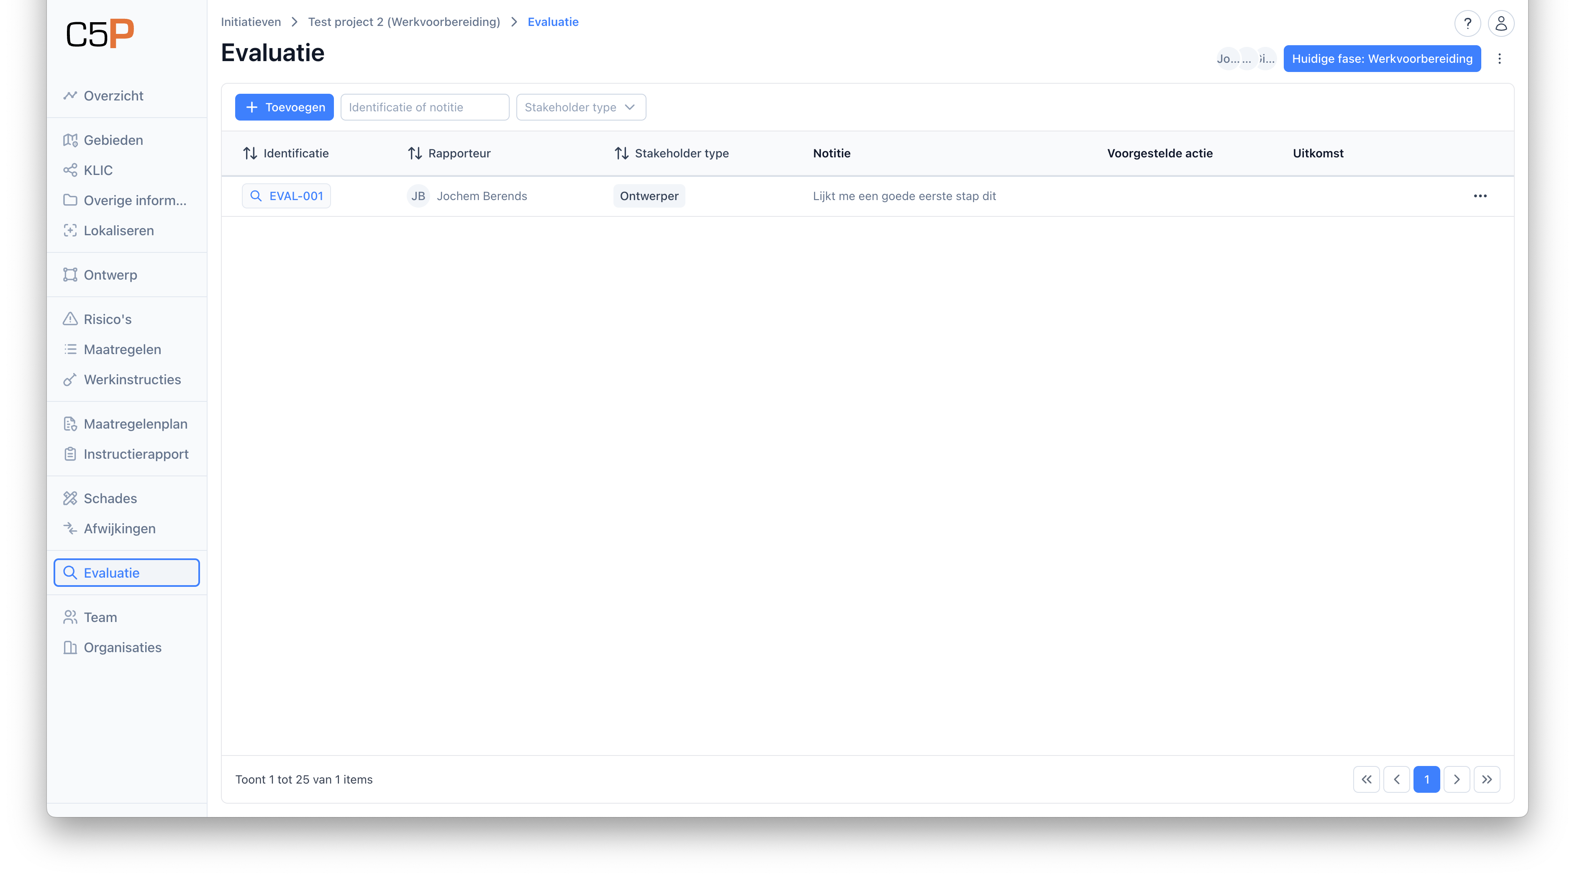Focus the Identificatie of notitie search field
1575x879 pixels.
tap(424, 107)
